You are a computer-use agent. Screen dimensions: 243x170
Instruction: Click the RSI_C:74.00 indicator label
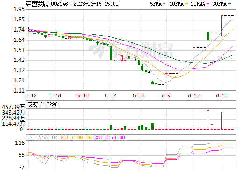click(110, 137)
